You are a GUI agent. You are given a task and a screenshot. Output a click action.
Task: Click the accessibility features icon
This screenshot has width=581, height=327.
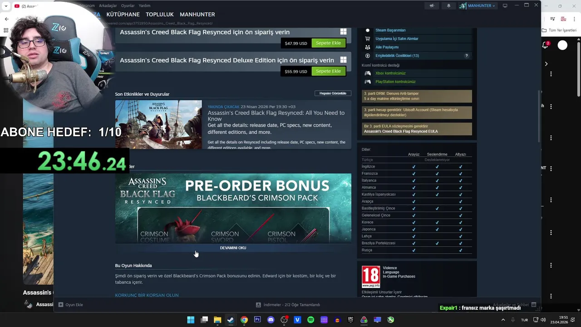pos(368,55)
